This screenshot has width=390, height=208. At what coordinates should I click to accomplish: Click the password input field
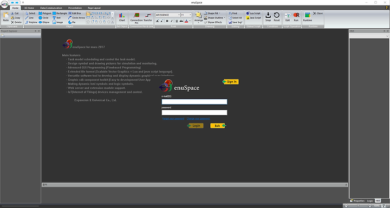point(194,113)
